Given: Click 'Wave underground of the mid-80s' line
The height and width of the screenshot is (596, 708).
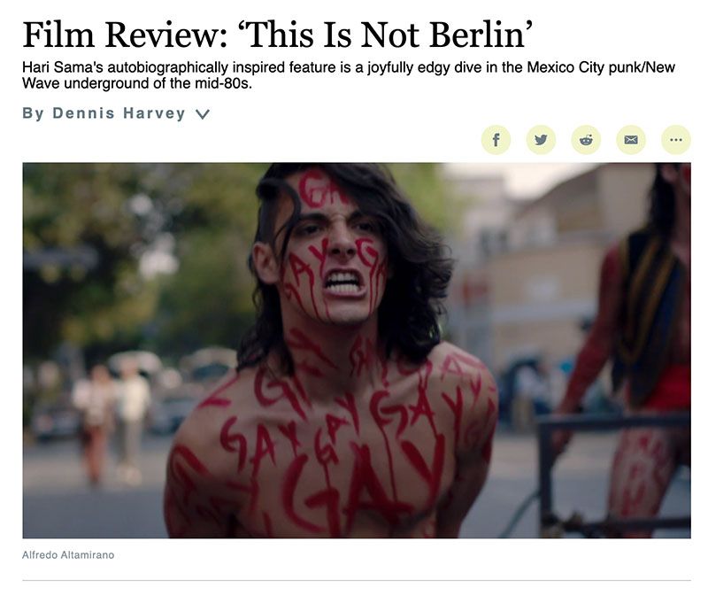Looking at the screenshot, I should click(137, 83).
